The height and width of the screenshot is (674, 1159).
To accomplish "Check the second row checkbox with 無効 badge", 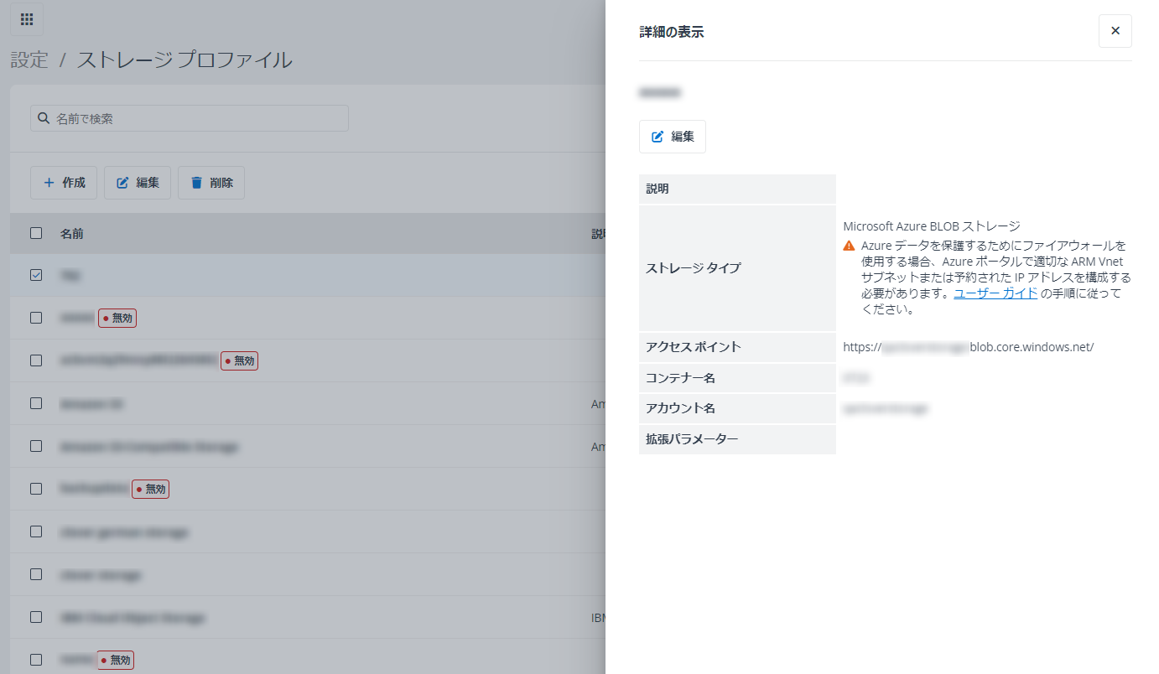I will coord(36,318).
